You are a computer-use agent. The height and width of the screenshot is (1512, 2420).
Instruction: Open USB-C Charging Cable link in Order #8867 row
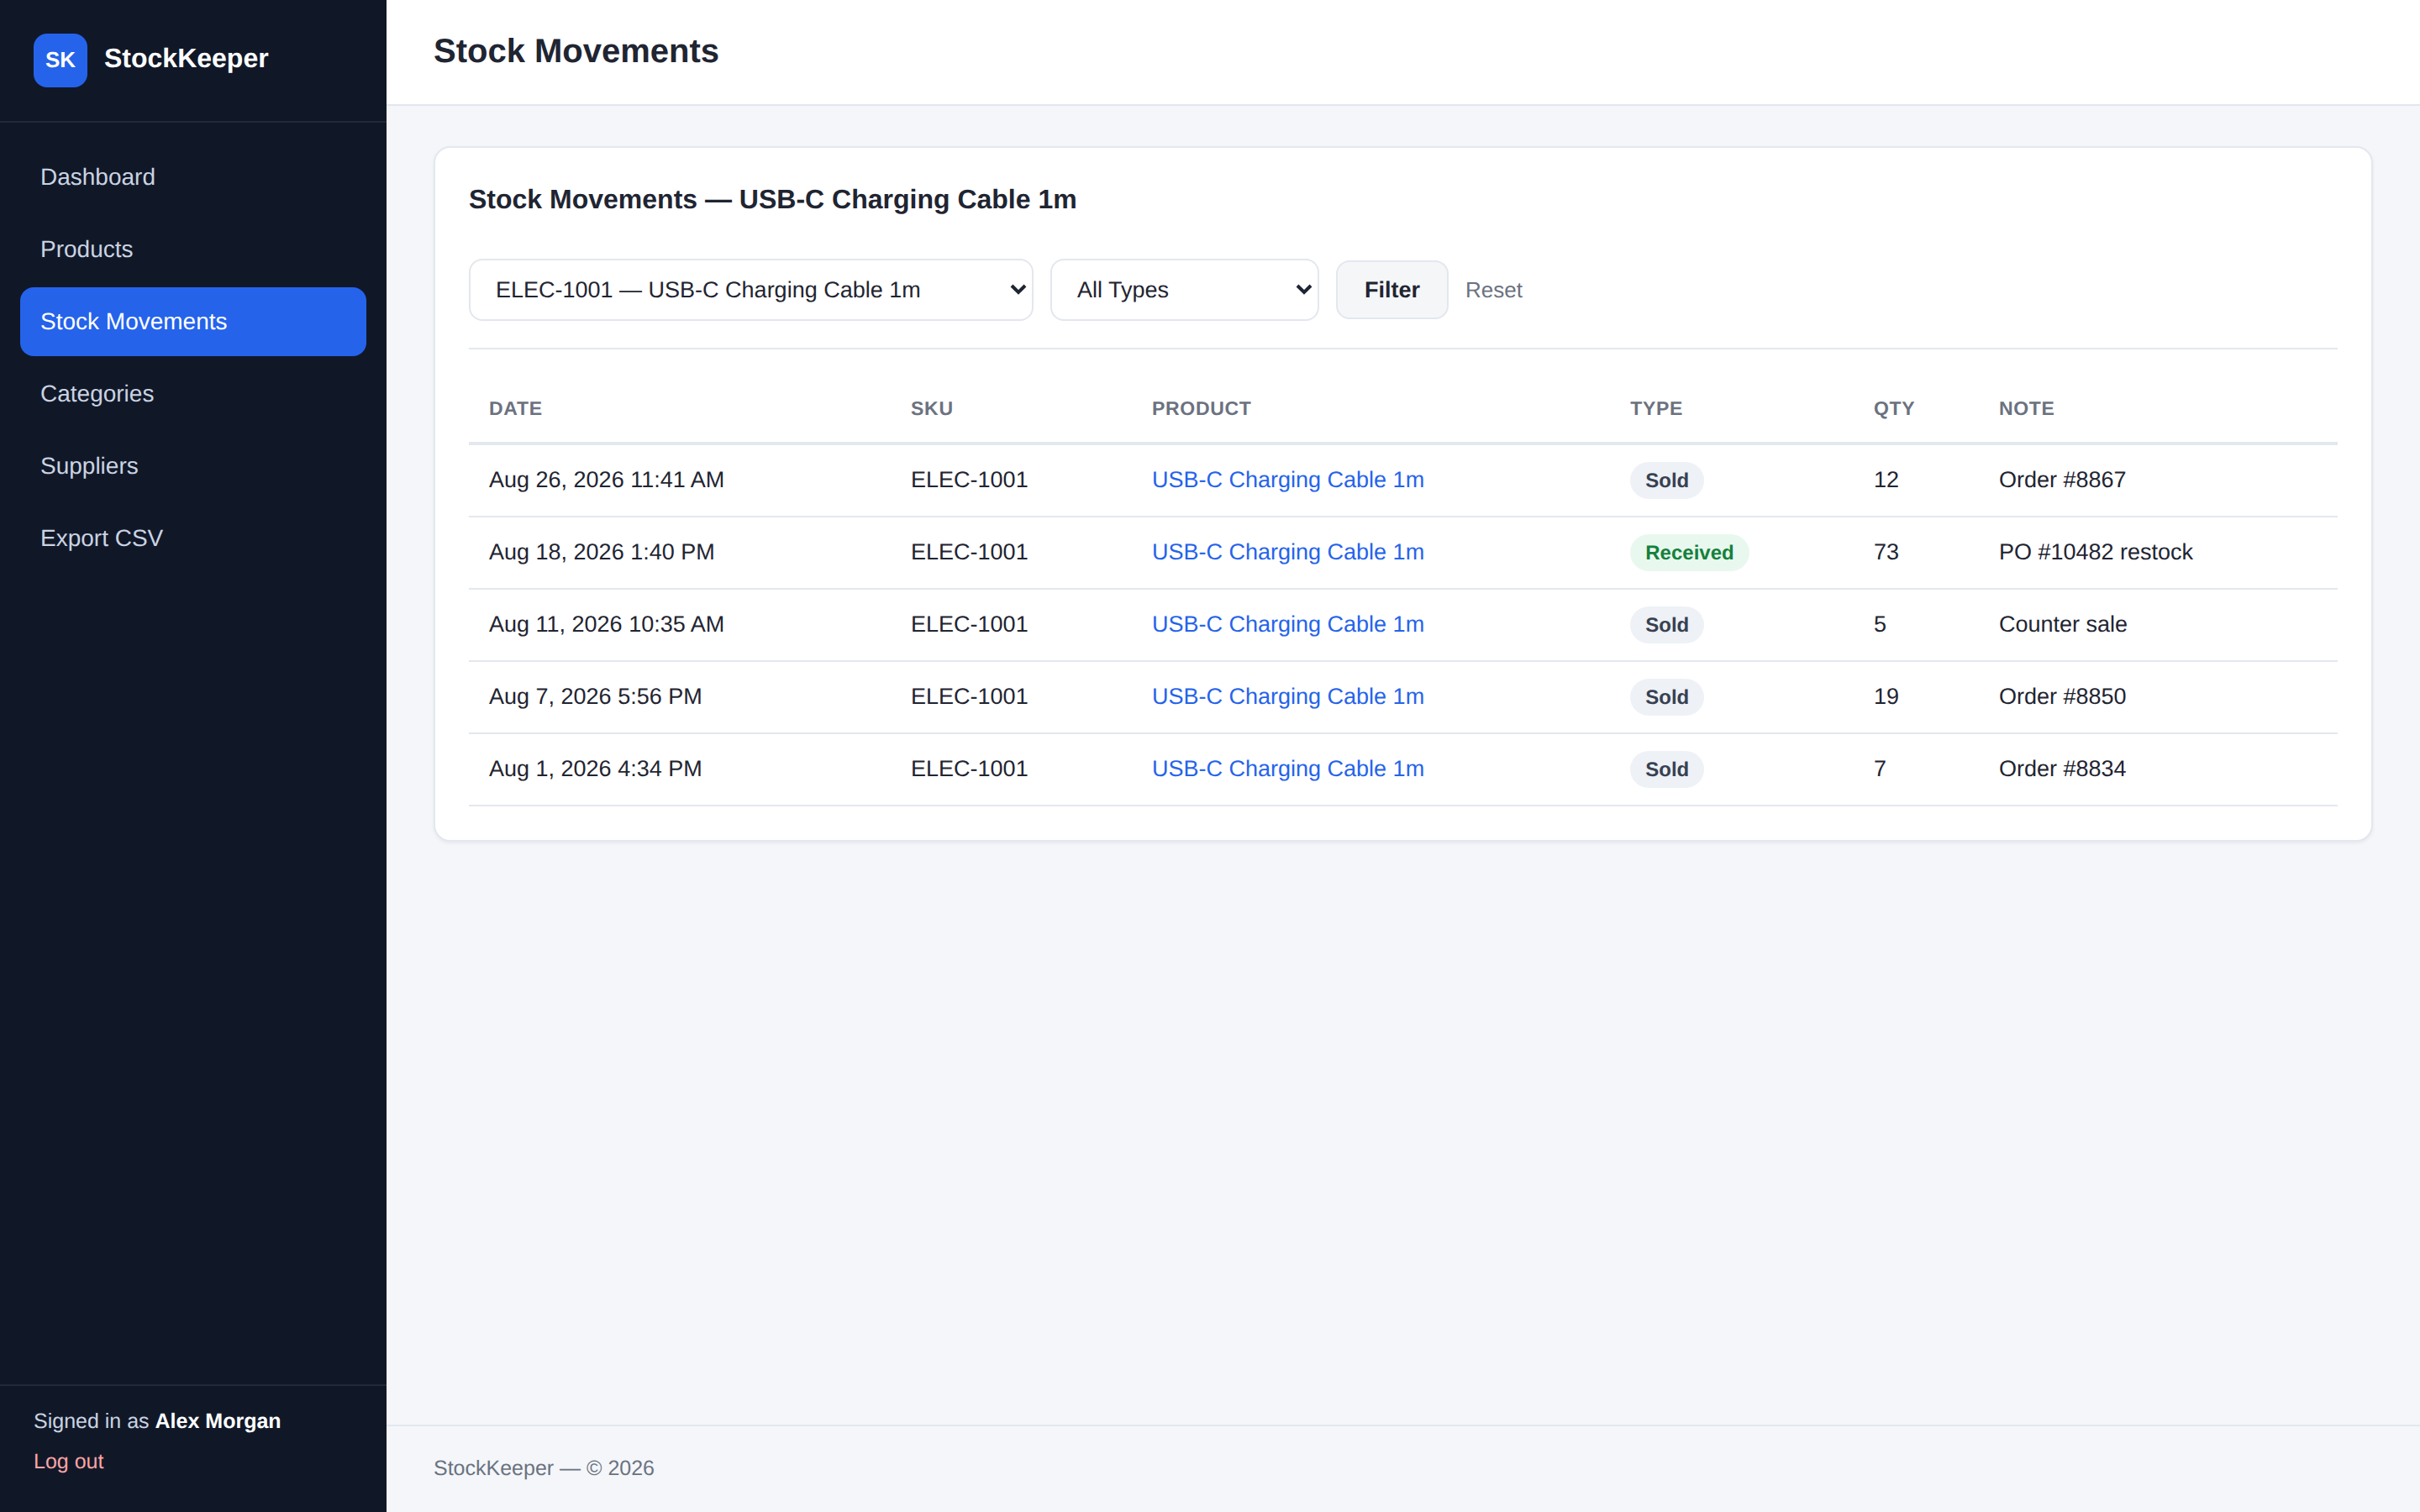tap(1287, 480)
